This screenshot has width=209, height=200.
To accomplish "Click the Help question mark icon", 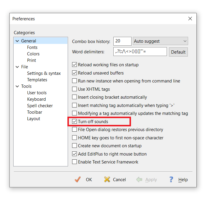I will [171, 179].
